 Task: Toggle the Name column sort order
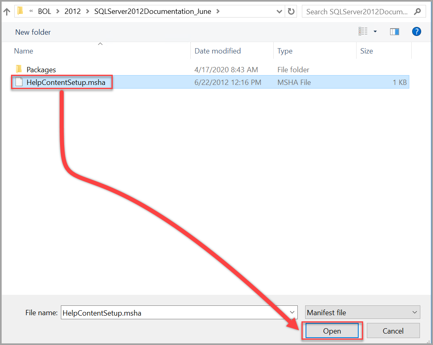tap(23, 51)
